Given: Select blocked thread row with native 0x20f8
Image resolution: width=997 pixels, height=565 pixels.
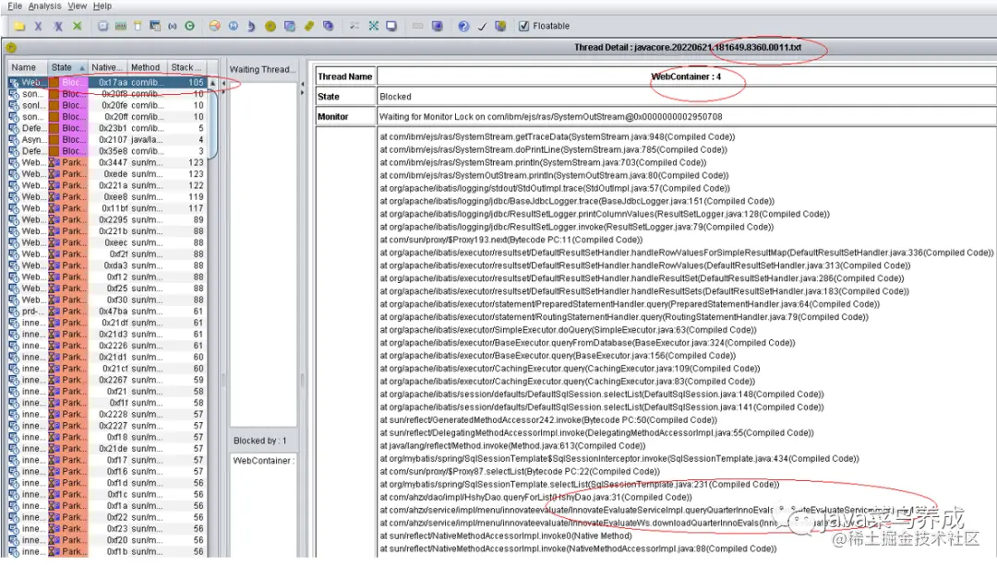Looking at the screenshot, I should click(x=107, y=94).
